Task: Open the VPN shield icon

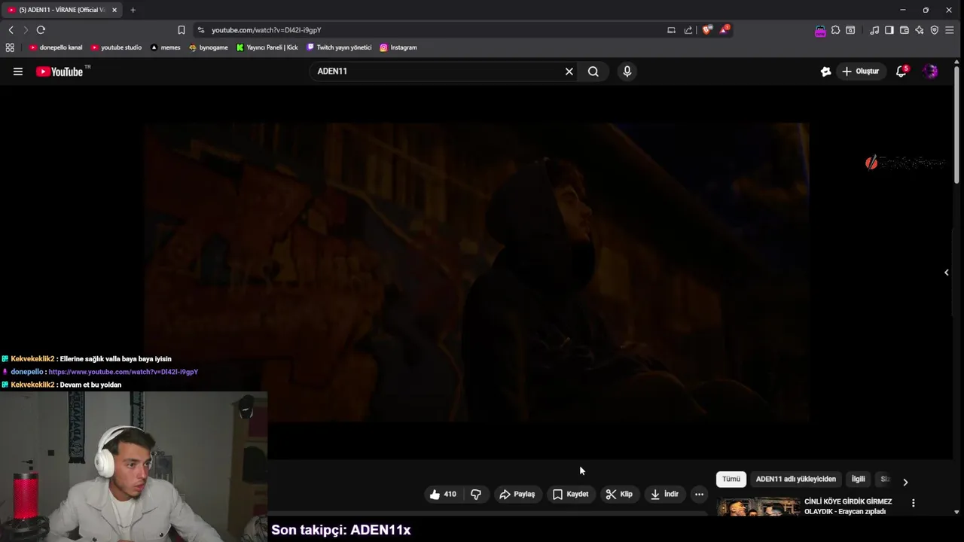Action: pyautogui.click(x=935, y=30)
